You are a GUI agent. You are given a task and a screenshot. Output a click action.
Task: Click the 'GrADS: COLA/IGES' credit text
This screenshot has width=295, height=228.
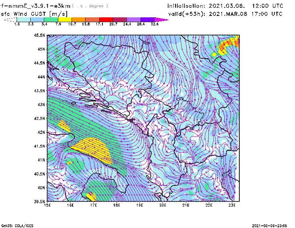coord(17,226)
